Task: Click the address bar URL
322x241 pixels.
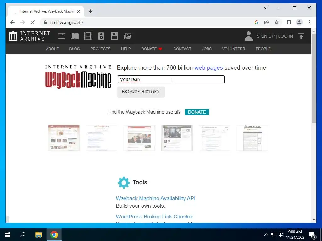Action: coord(67,22)
